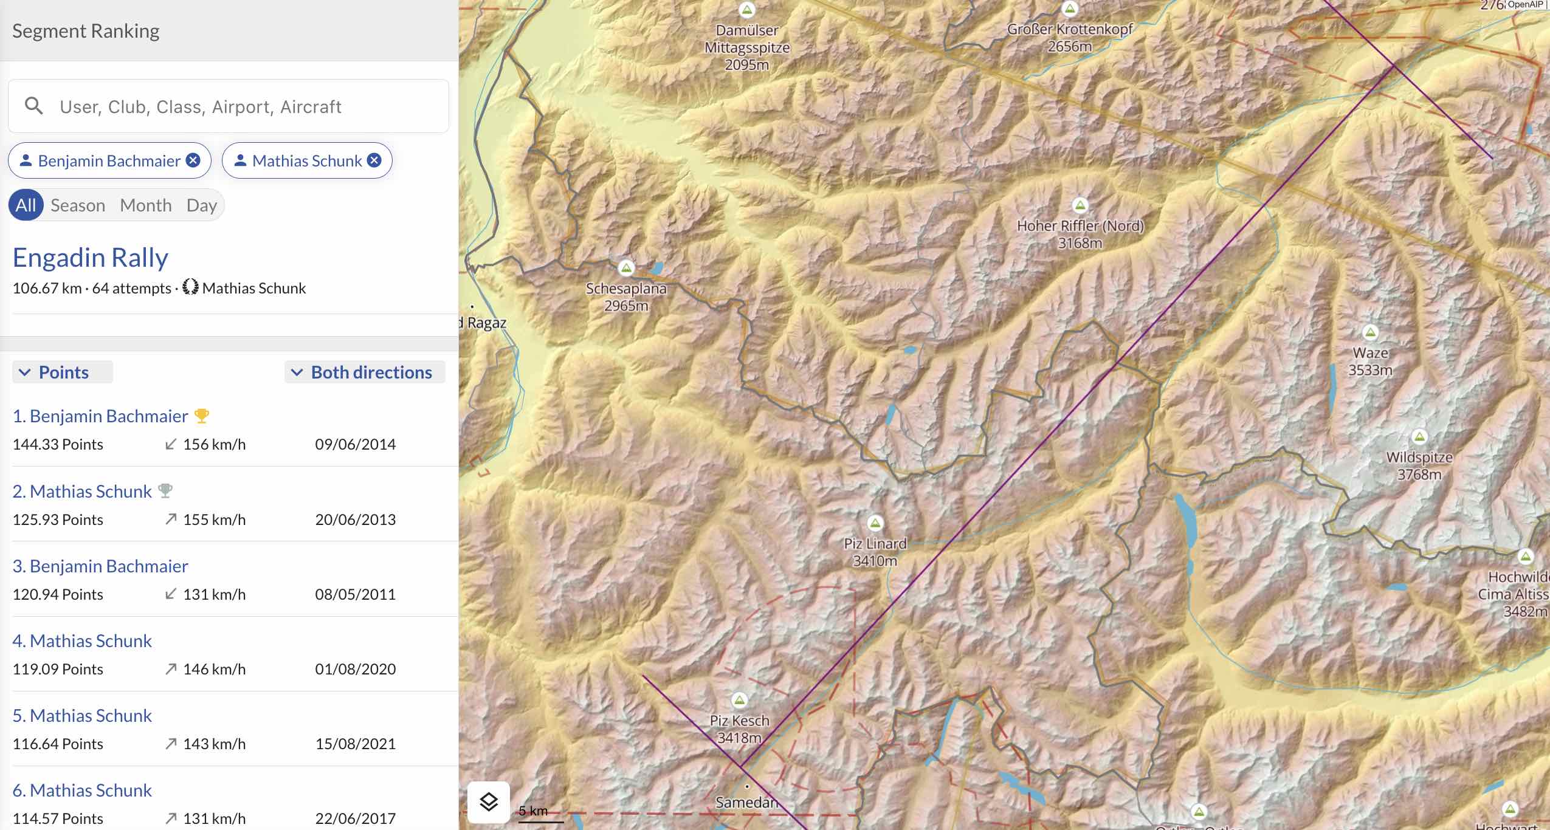Click the silver trophy beside Mathias Schunk
The height and width of the screenshot is (830, 1550).
[165, 491]
